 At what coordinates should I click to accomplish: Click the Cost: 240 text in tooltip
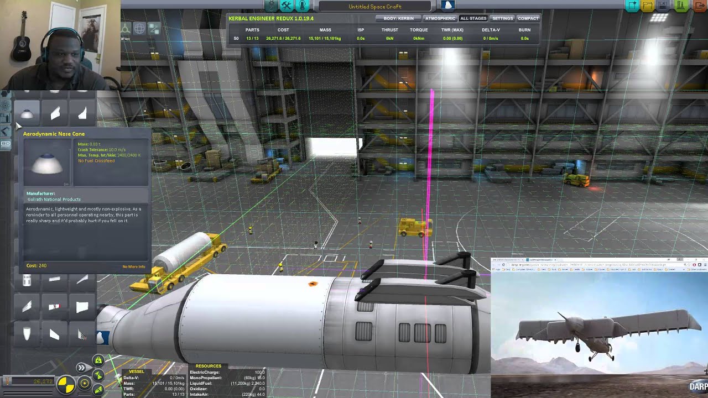coord(37,266)
